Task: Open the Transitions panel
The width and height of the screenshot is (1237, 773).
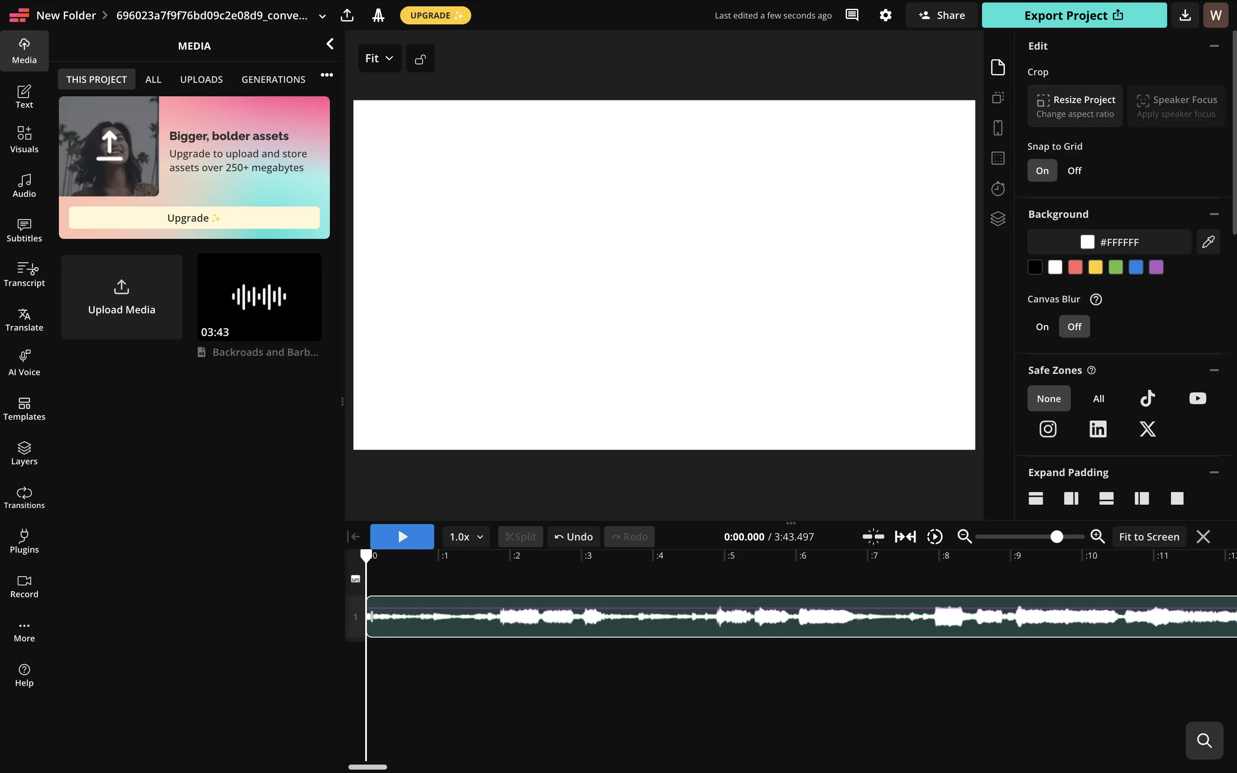Action: click(24, 496)
